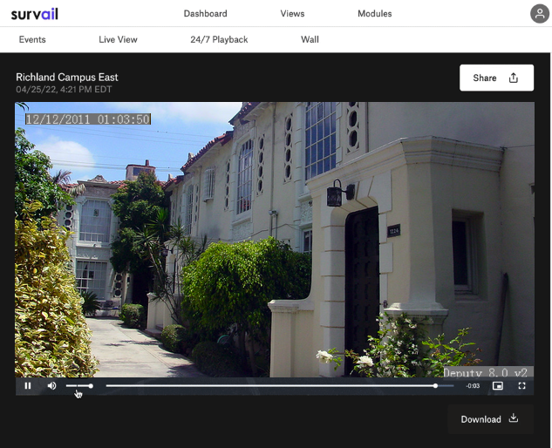The image size is (552, 448).
Task: Click the download arrow icon
Action: click(514, 418)
